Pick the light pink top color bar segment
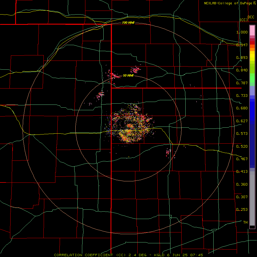 (252, 31)
